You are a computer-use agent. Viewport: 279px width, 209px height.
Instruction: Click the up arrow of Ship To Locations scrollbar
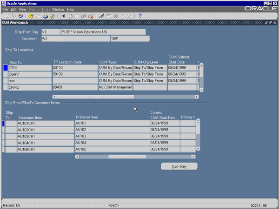[x=201, y=65]
